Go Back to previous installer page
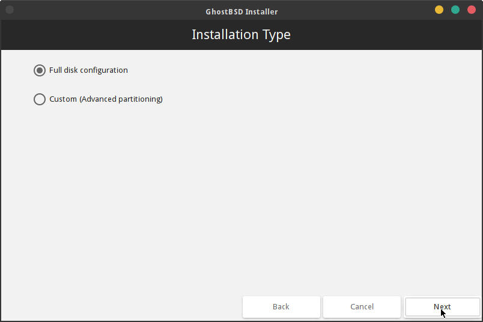The width and height of the screenshot is (483, 322). [281, 307]
